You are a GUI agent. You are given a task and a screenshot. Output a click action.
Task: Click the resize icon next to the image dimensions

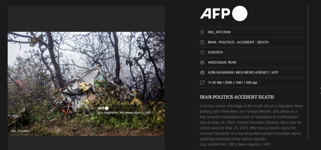[x=202, y=83]
